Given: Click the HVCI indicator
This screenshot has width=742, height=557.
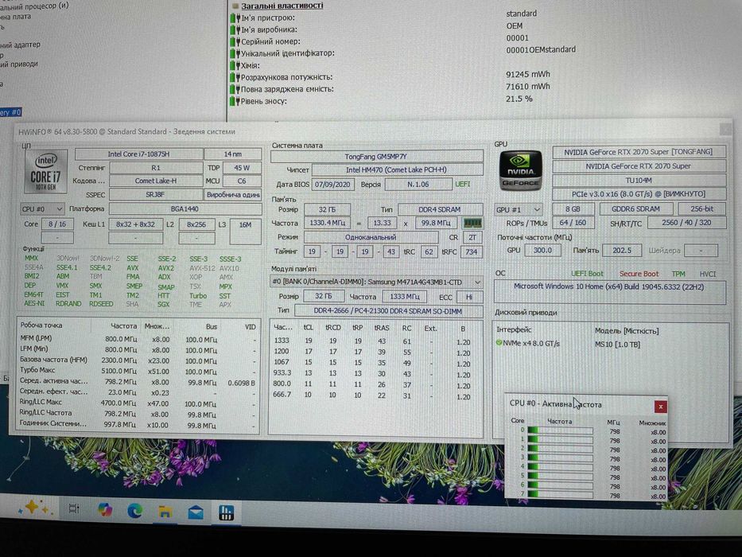Looking at the screenshot, I should click(708, 274).
